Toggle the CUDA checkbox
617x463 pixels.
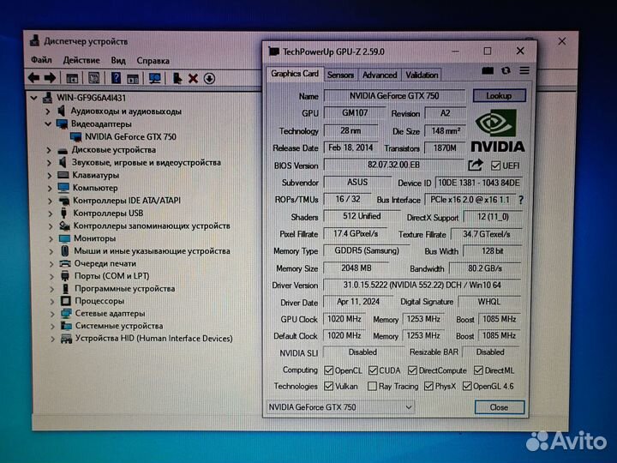[x=373, y=370]
